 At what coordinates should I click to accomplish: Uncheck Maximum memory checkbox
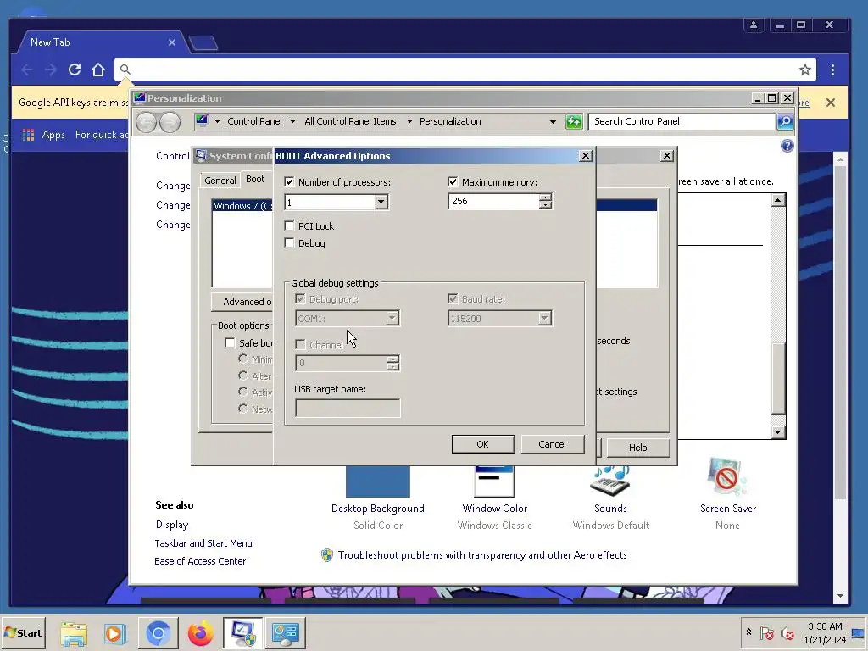click(x=453, y=181)
